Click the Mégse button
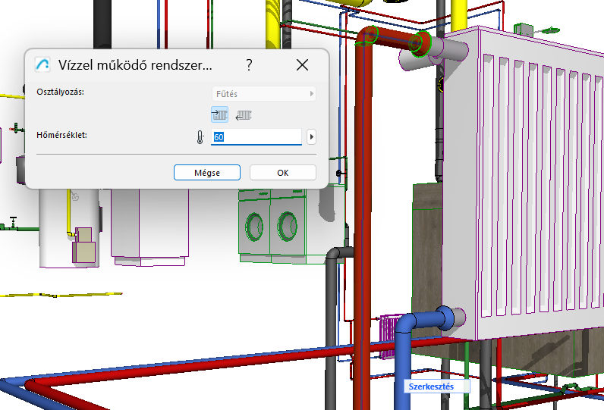604x410 pixels. [x=207, y=173]
